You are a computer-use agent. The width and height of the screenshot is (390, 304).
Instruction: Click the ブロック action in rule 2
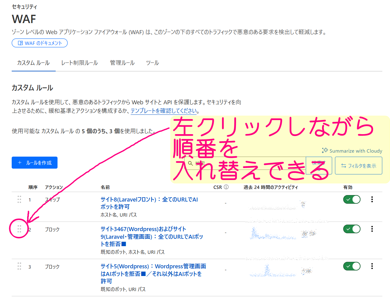52,230
